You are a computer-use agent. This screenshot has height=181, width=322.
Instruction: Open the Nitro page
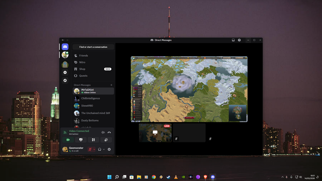94,62
